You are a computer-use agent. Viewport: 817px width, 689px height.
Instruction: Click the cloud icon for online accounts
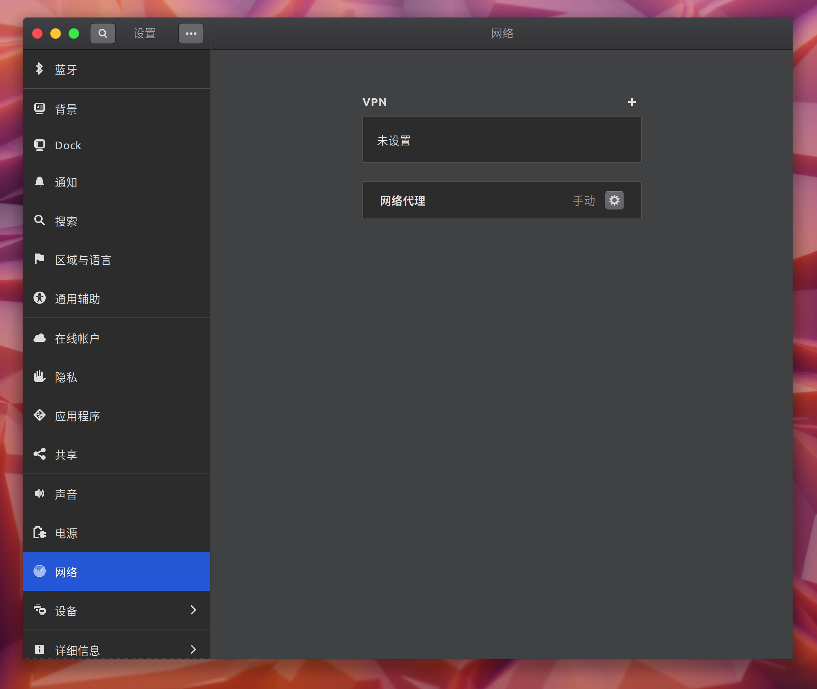40,338
